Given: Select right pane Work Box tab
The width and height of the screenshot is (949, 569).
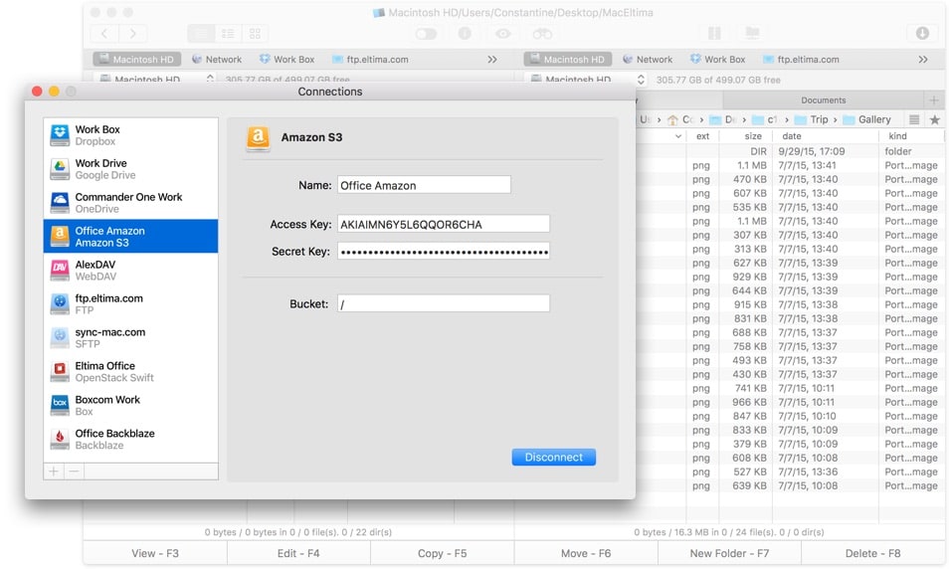Looking at the screenshot, I should pos(718,60).
